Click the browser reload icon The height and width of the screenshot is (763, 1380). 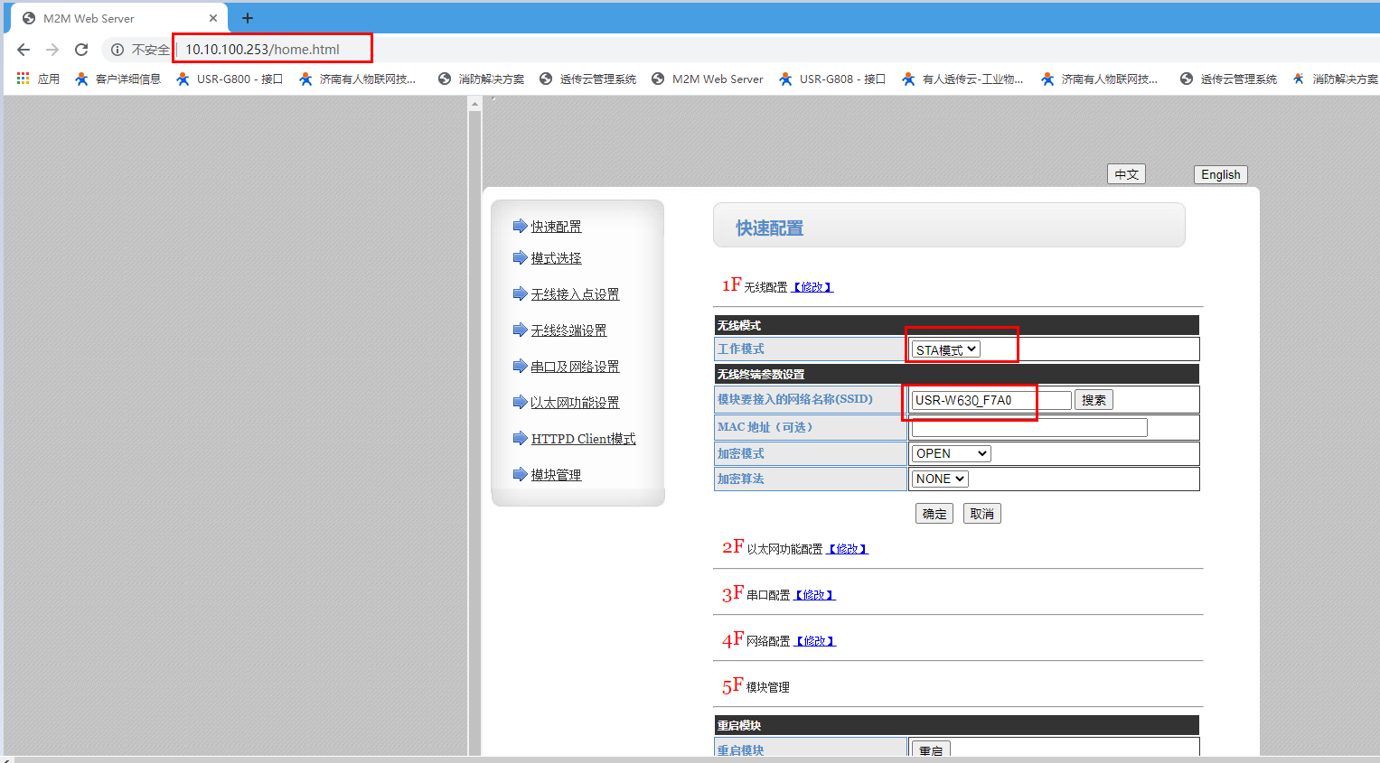[81, 50]
